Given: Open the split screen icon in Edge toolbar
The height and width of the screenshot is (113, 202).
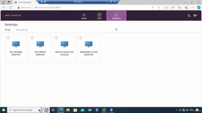Looking at the screenshot, I should [166, 8].
